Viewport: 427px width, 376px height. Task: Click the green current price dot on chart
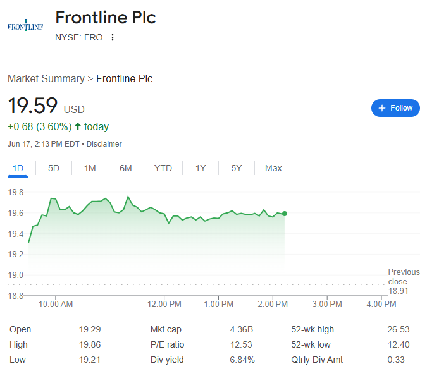[x=285, y=214]
